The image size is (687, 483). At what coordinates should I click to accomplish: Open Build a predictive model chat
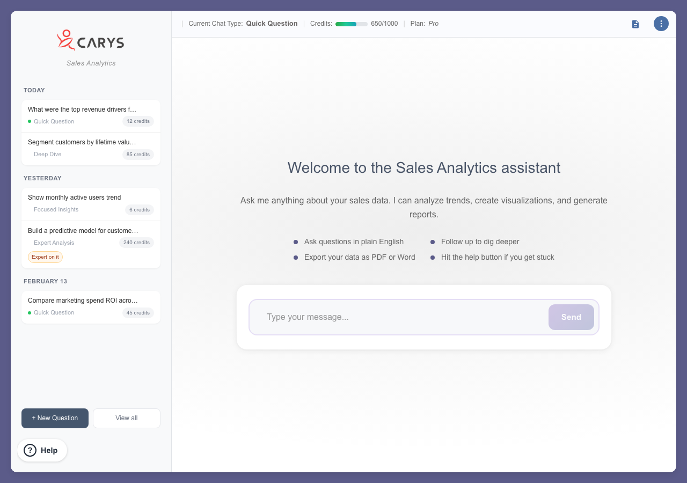83,231
